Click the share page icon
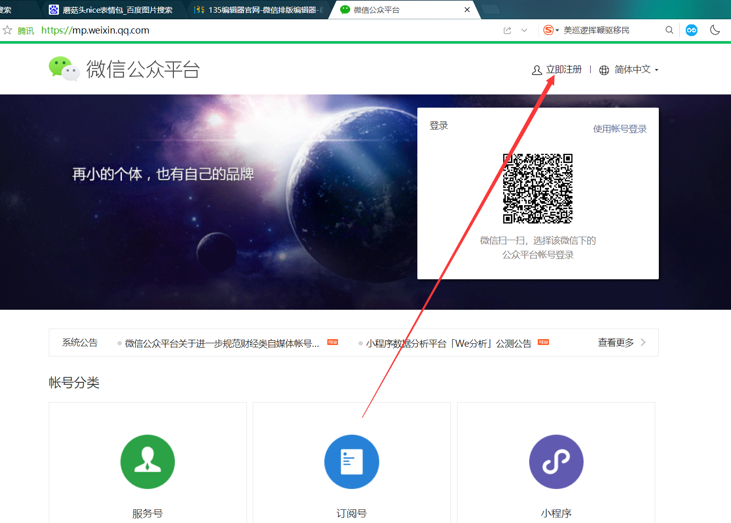 click(507, 30)
